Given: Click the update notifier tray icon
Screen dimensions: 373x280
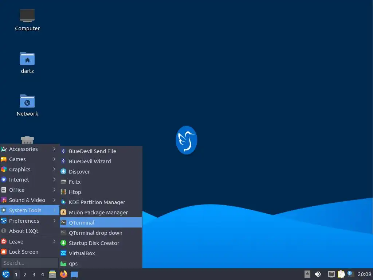Looking at the screenshot, I should 350,274.
